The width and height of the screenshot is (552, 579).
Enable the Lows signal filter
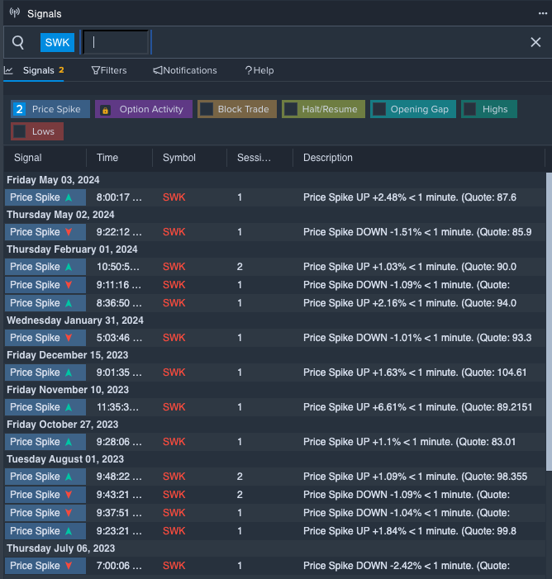(x=20, y=131)
